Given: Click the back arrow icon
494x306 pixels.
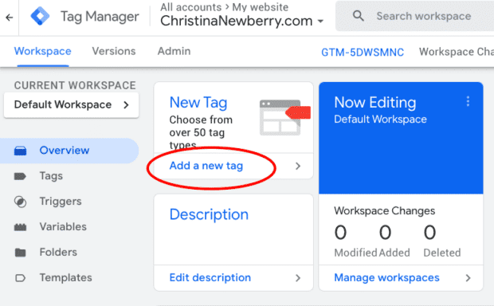Looking at the screenshot, I should coord(9,18).
